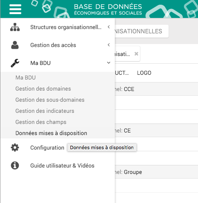Screen dimensions: 198x203
Task: Click the info circle icon
Action: (x=15, y=165)
